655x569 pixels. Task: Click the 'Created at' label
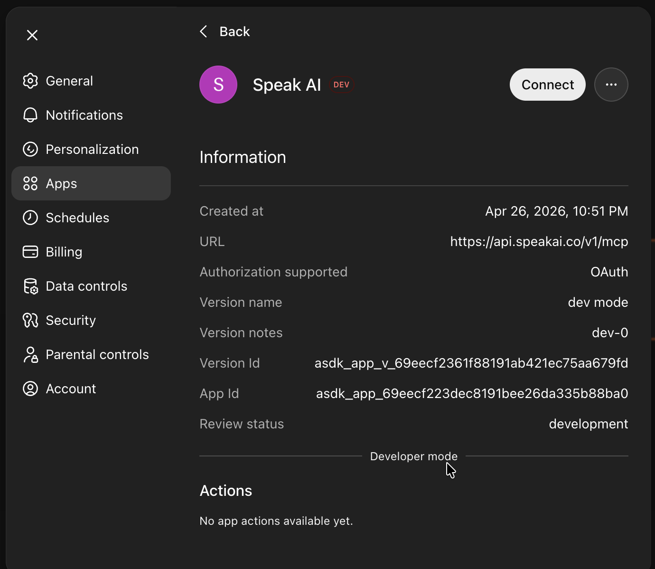tap(231, 211)
